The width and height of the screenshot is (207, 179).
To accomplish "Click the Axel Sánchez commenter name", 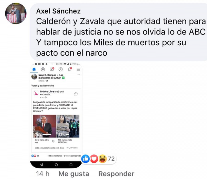I will [58, 11].
